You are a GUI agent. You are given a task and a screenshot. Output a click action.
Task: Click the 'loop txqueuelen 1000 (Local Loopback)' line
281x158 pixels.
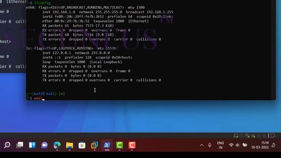(x=82, y=62)
